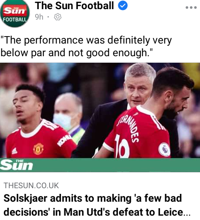Click 'below par and not good enough' text
Viewport: 200px width, 220px height.
coord(77,53)
